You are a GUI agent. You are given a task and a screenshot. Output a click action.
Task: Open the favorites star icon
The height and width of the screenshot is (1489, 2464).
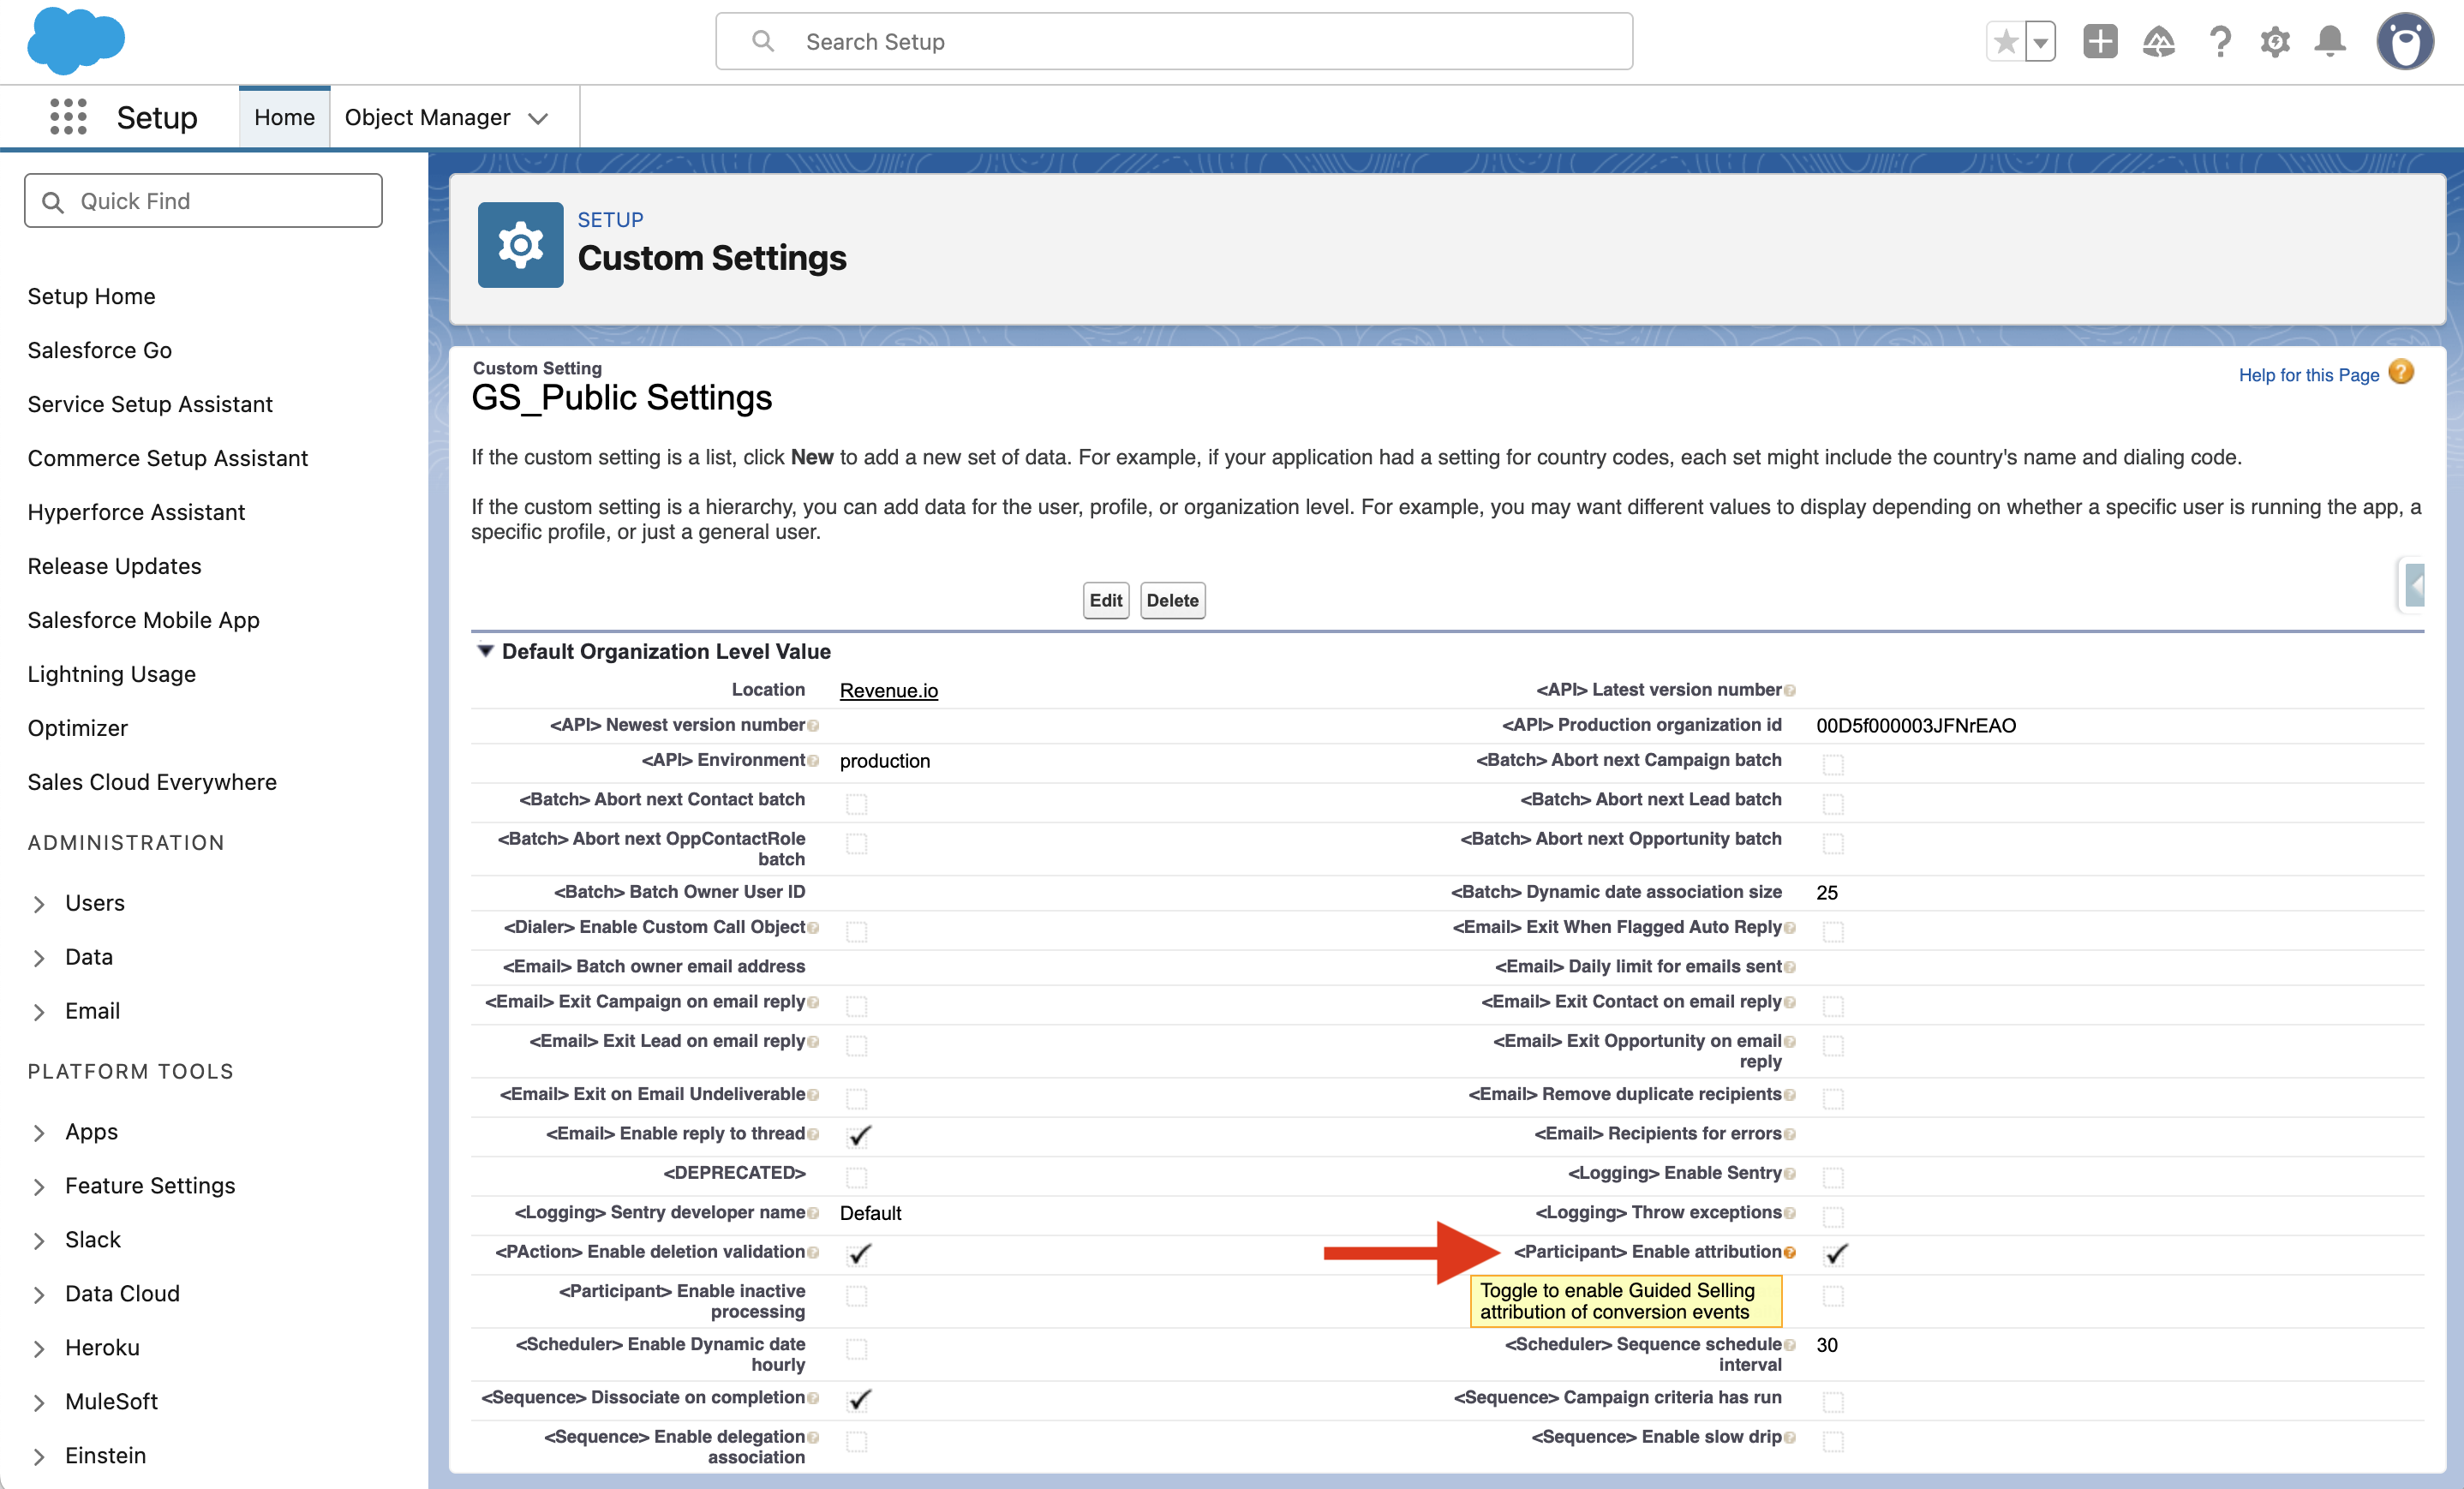point(2006,41)
